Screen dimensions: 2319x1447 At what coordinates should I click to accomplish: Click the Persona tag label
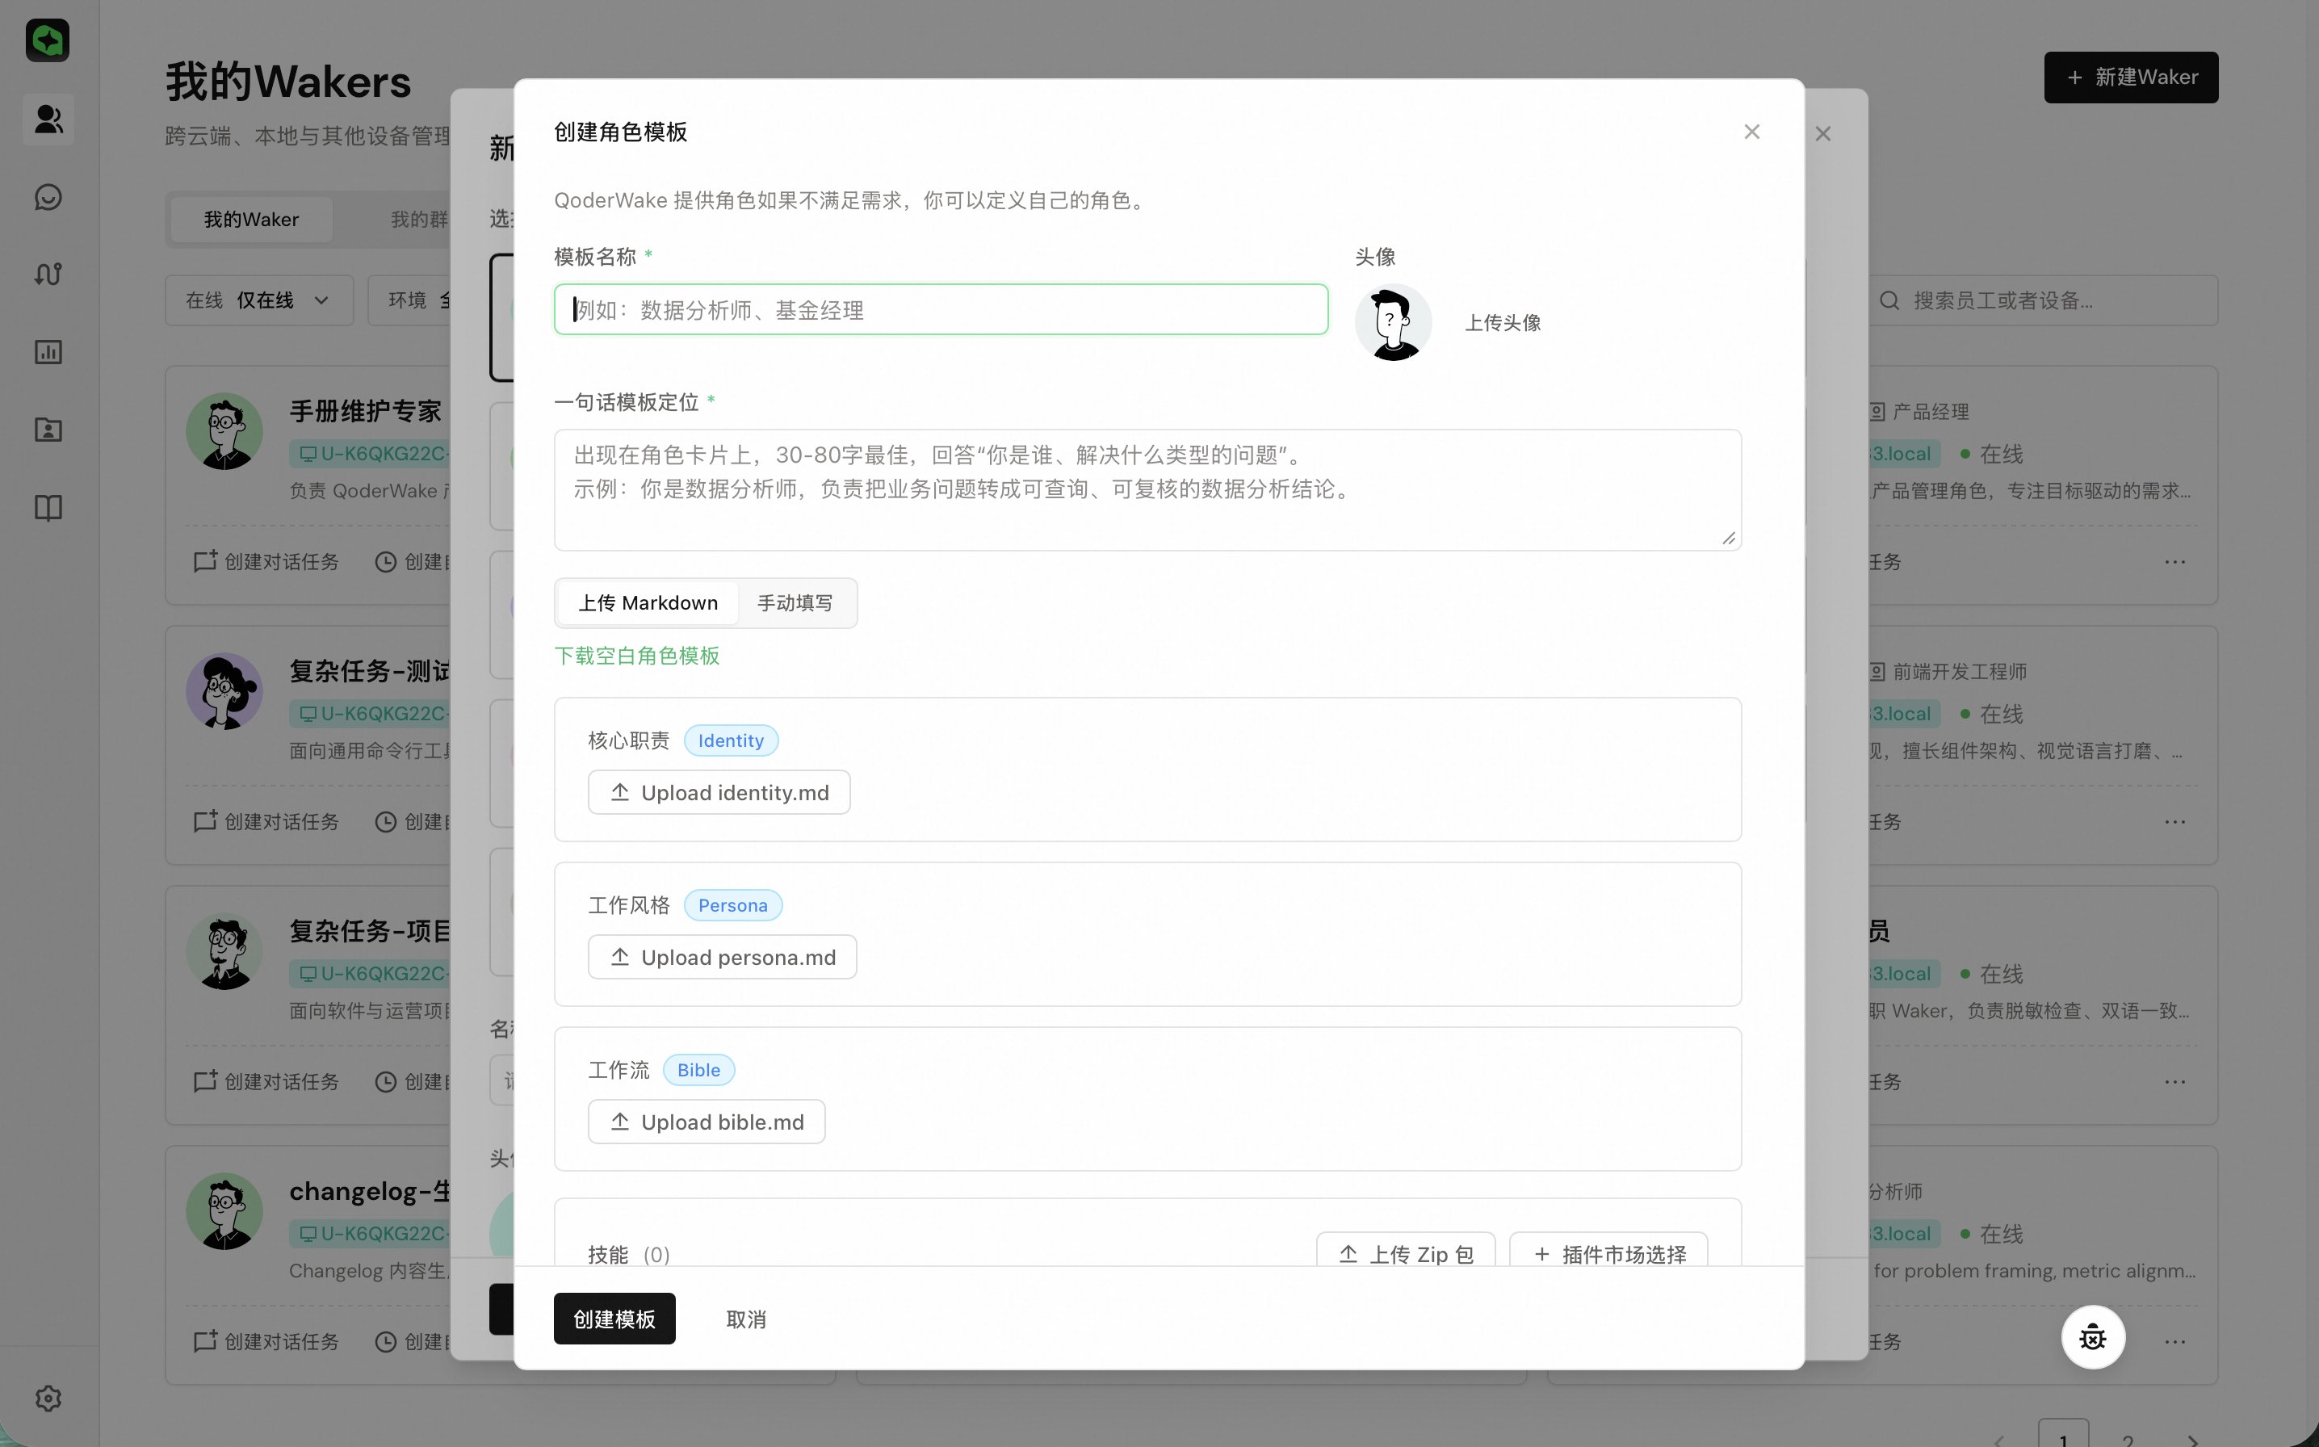pos(733,905)
